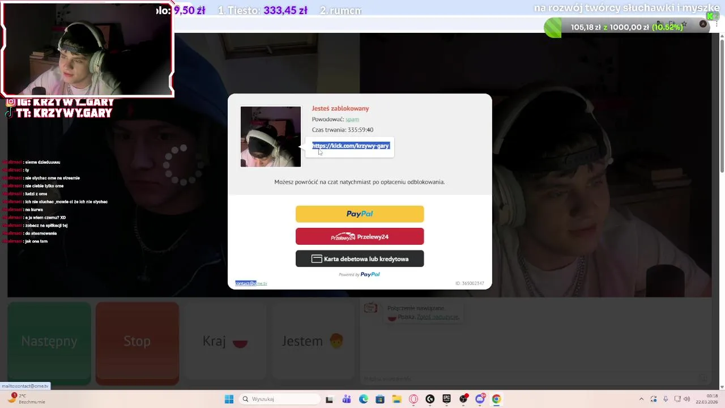Screen dimensions: 725x408
Task: Open Logitech G HUB from the taskbar
Action: [430, 399]
